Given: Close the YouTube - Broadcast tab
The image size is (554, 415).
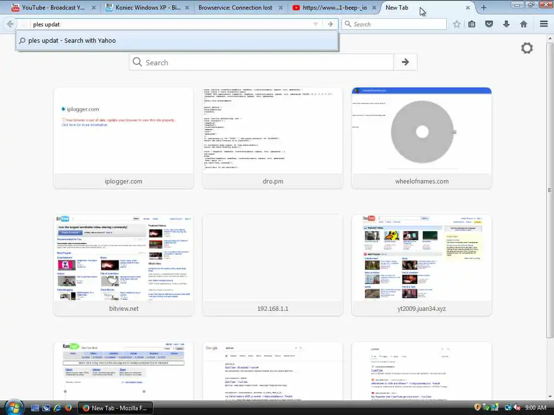Looking at the screenshot, I should [x=94, y=8].
